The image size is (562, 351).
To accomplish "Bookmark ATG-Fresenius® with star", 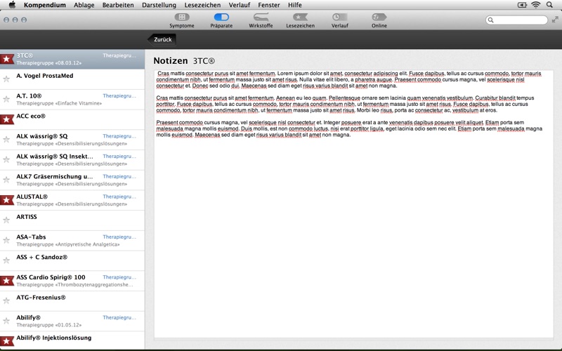I will 6,300.
